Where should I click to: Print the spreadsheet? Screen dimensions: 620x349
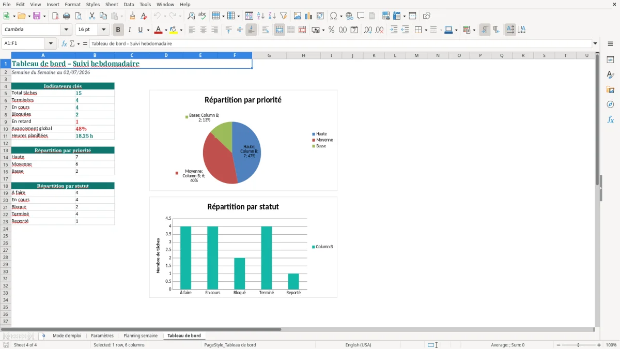[x=67, y=16]
